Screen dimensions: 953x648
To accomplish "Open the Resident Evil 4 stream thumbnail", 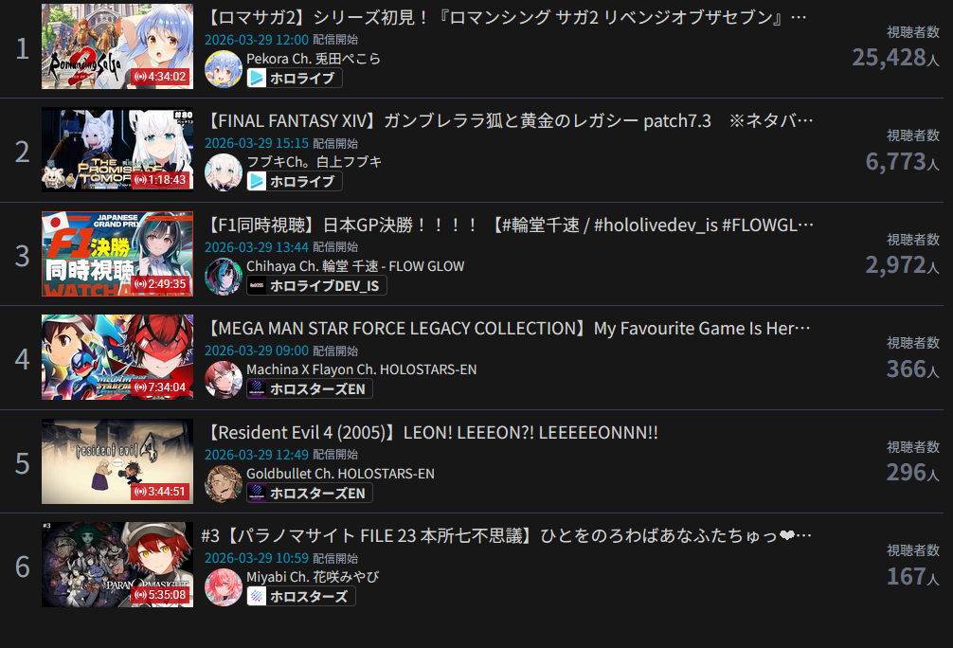I will 117,460.
